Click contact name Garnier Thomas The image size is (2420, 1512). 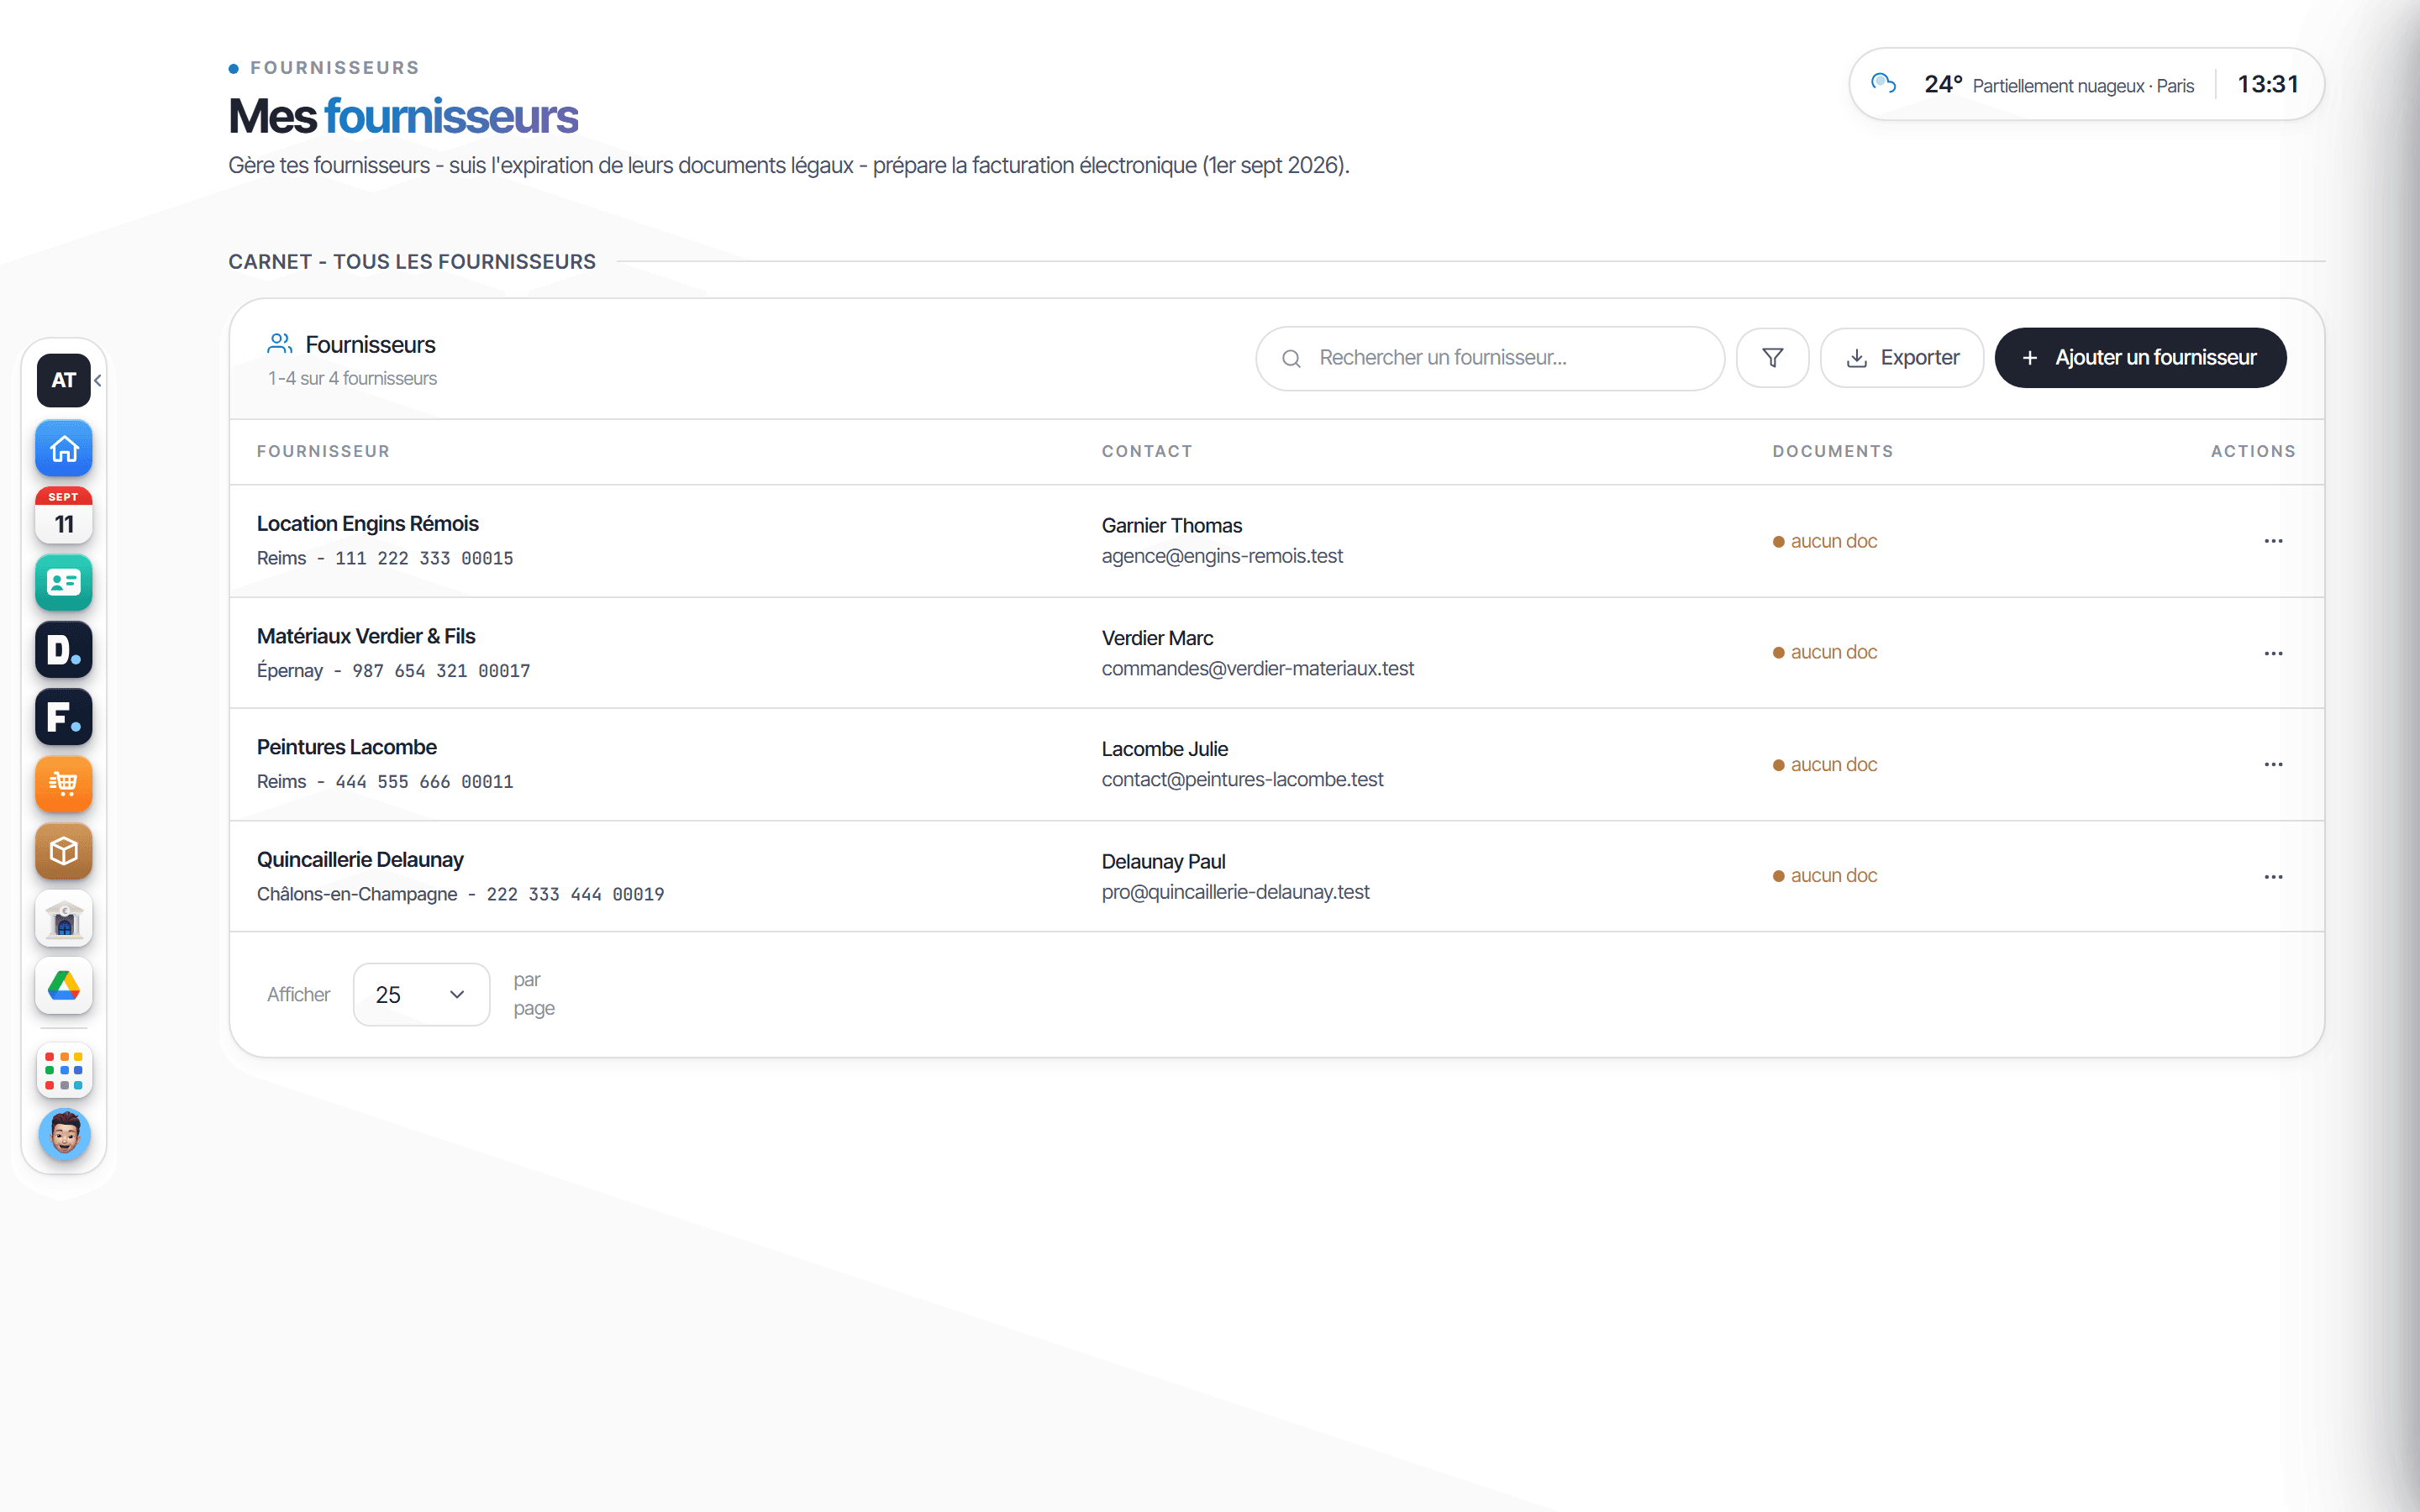pyautogui.click(x=1171, y=526)
